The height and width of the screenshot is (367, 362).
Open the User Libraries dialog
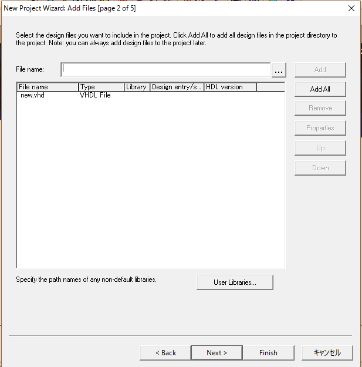235,282
